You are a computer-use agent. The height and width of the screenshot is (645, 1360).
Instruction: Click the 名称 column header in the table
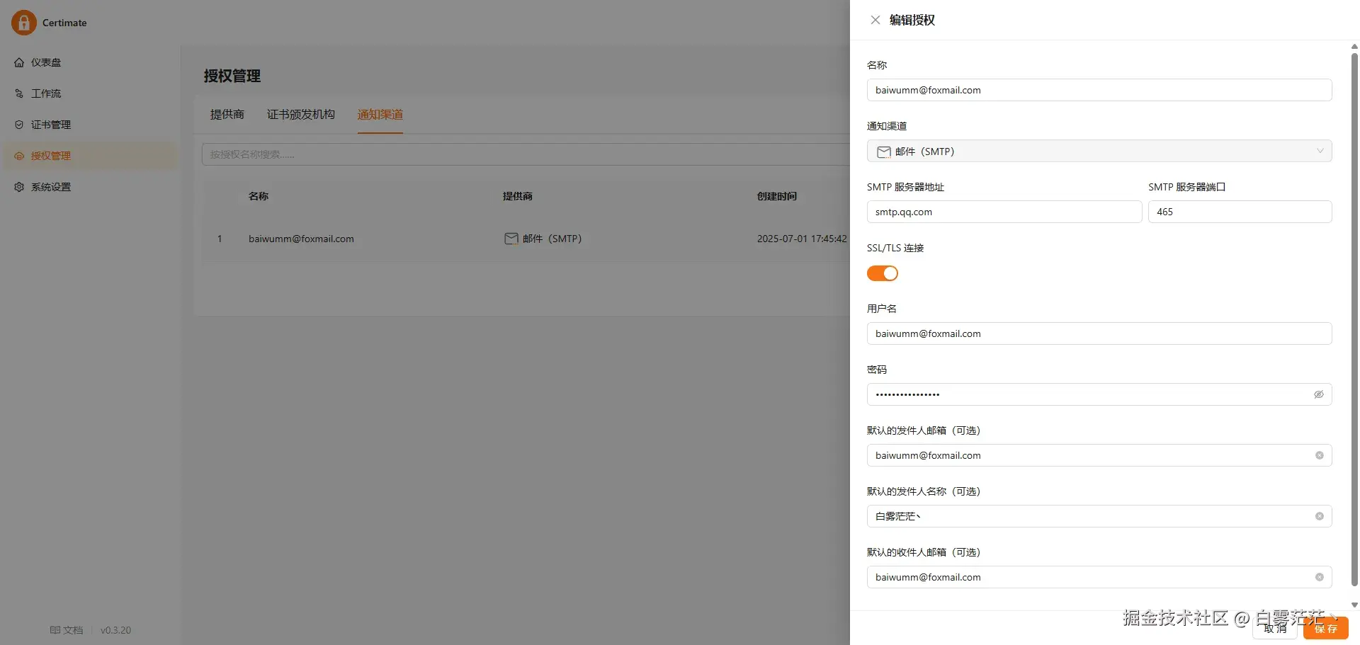[259, 196]
